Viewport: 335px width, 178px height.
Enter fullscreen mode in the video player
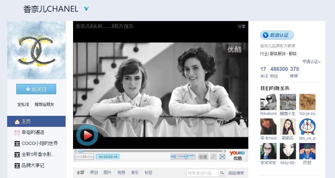[x=222, y=157]
